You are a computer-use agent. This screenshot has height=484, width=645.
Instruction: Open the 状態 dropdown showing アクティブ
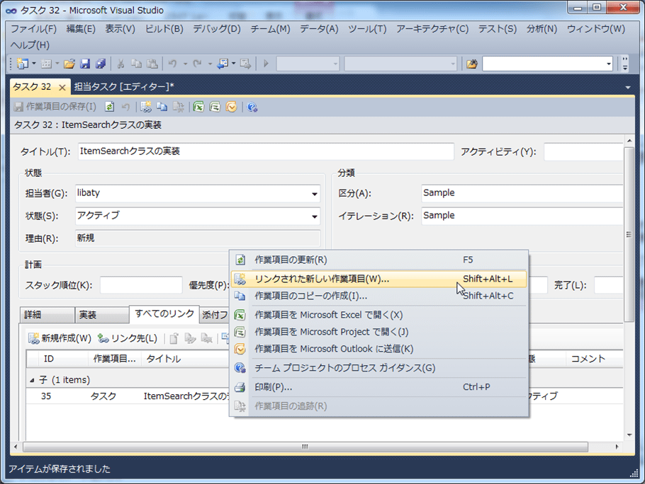point(314,217)
